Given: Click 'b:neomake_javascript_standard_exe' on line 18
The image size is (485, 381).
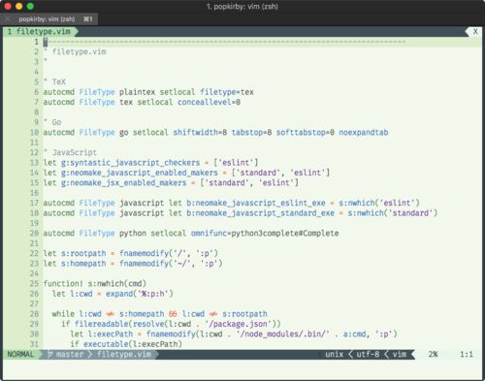Looking at the screenshot, I should click(x=260, y=213).
